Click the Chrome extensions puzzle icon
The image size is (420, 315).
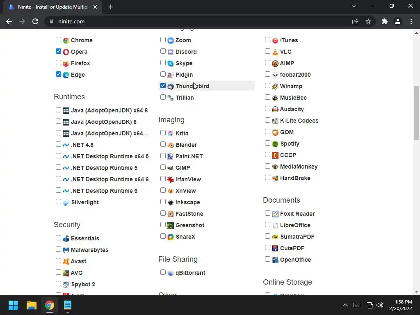pos(385,21)
